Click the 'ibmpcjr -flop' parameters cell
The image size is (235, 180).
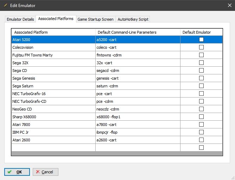[x=138, y=132]
